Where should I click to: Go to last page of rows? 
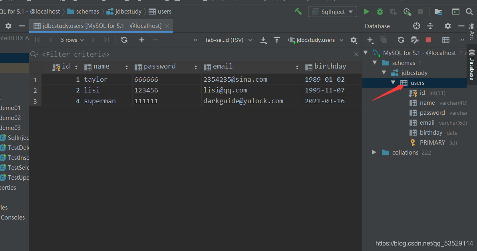point(106,40)
